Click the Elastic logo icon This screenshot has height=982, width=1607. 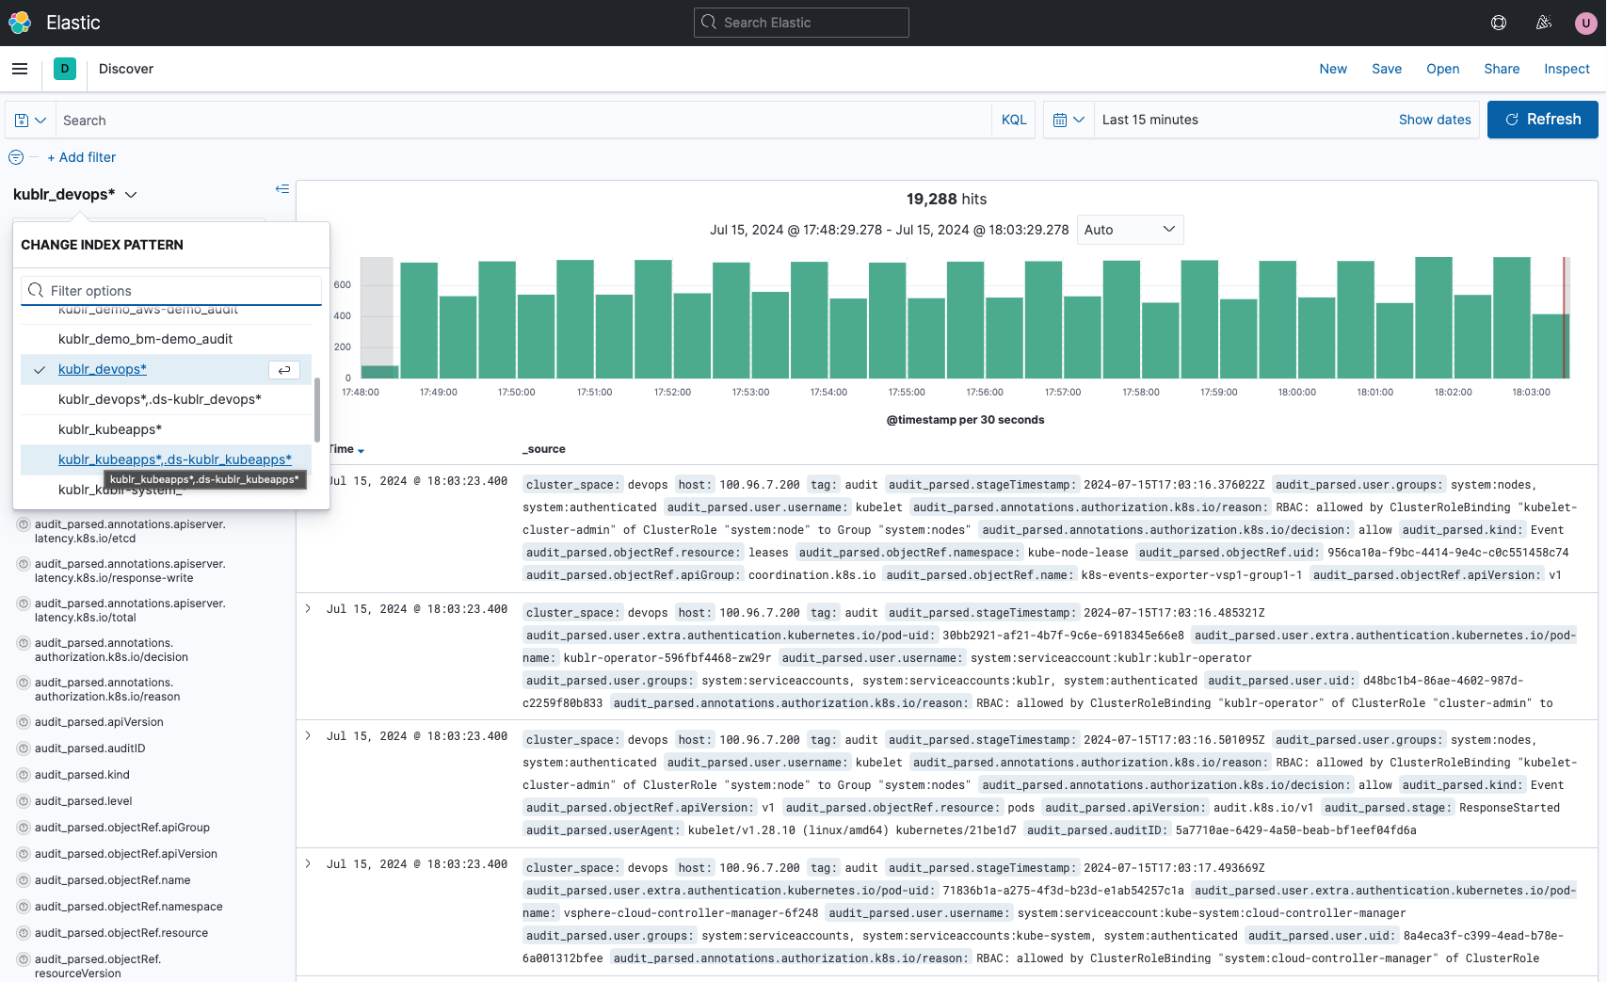(20, 23)
